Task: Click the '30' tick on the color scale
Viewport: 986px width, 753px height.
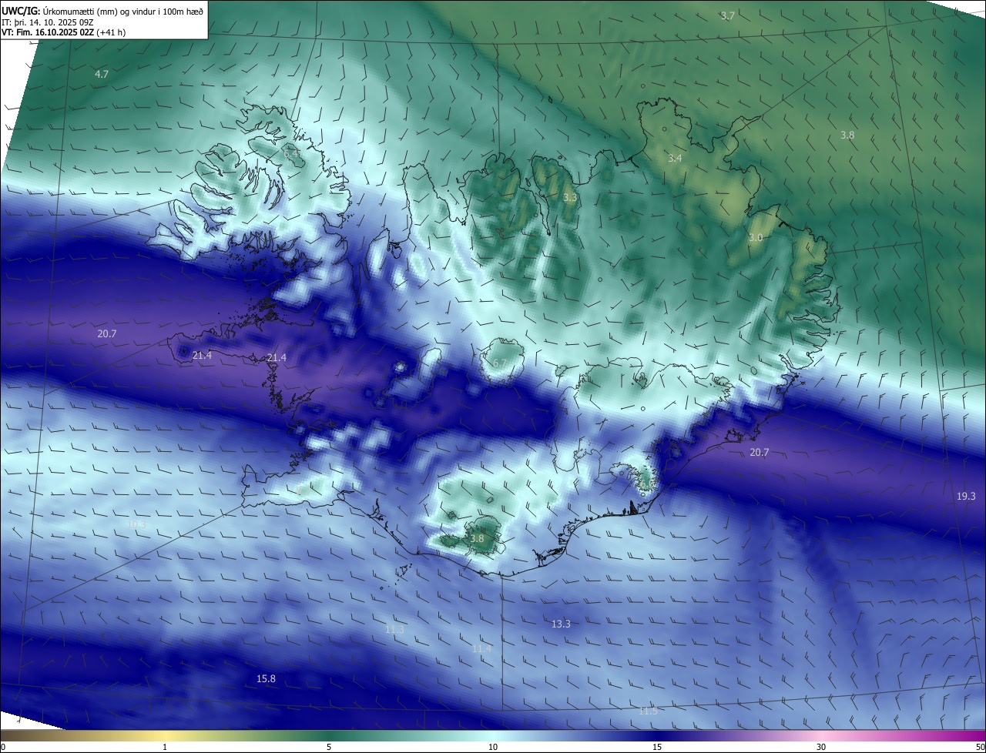Action: coord(821,747)
